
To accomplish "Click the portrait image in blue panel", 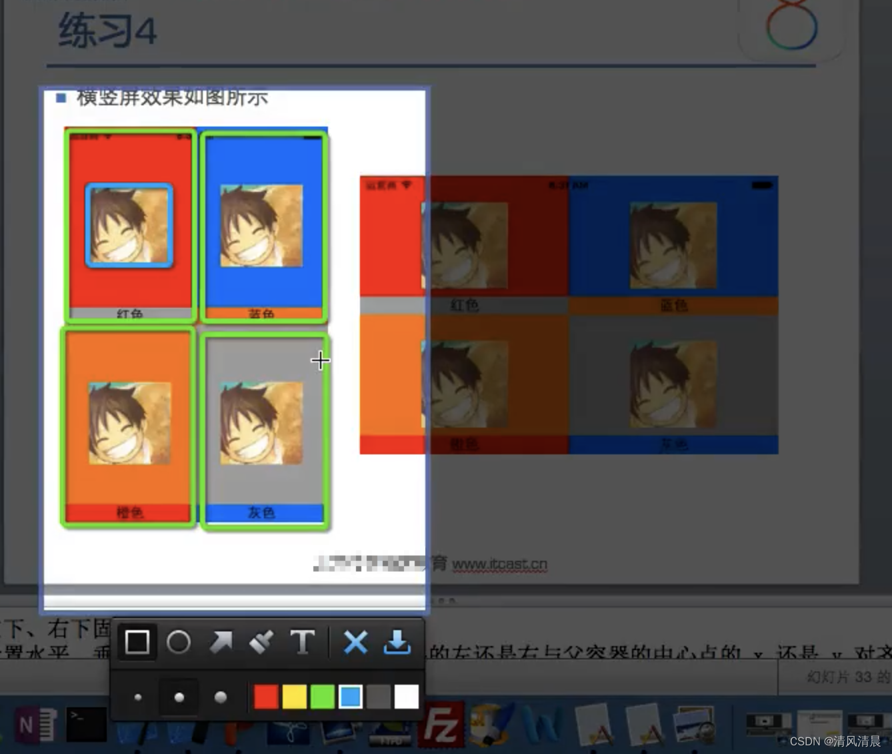I will click(261, 226).
